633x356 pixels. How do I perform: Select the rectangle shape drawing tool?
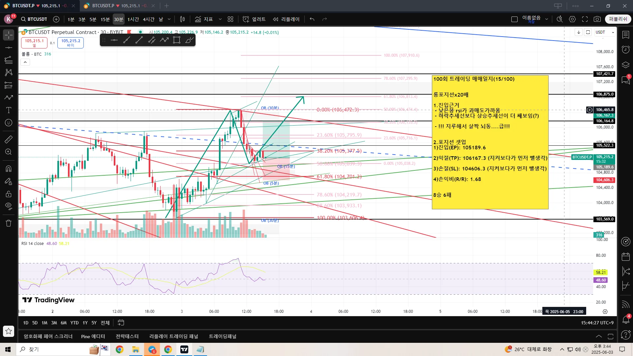177,40
